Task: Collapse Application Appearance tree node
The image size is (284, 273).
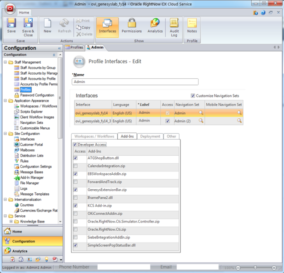Action: pos(5,101)
